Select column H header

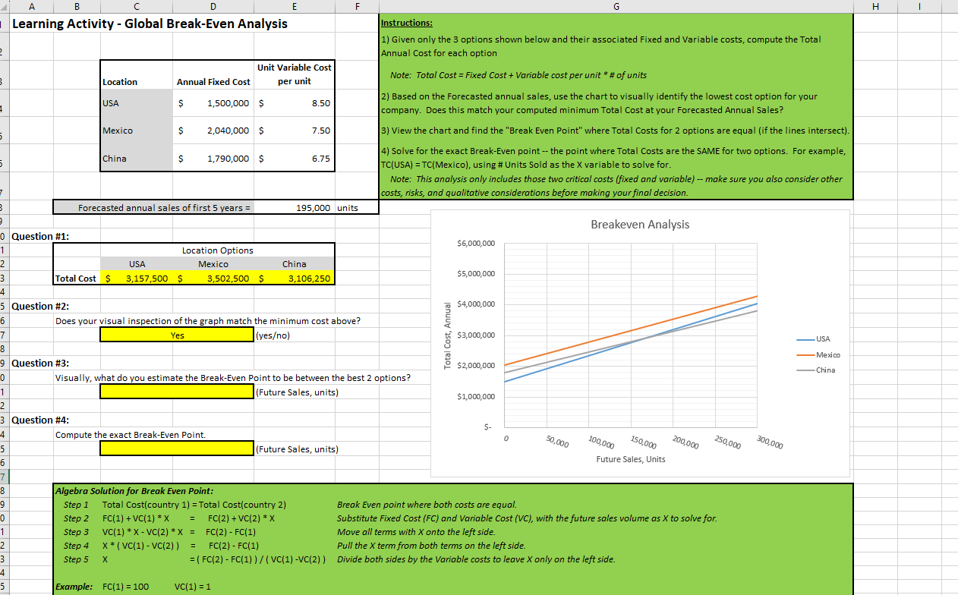click(x=877, y=5)
